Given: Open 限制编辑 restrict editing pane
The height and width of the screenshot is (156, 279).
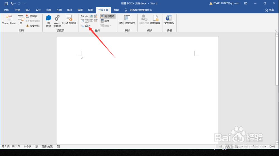Looking at the screenshot, I should tap(155, 20).
